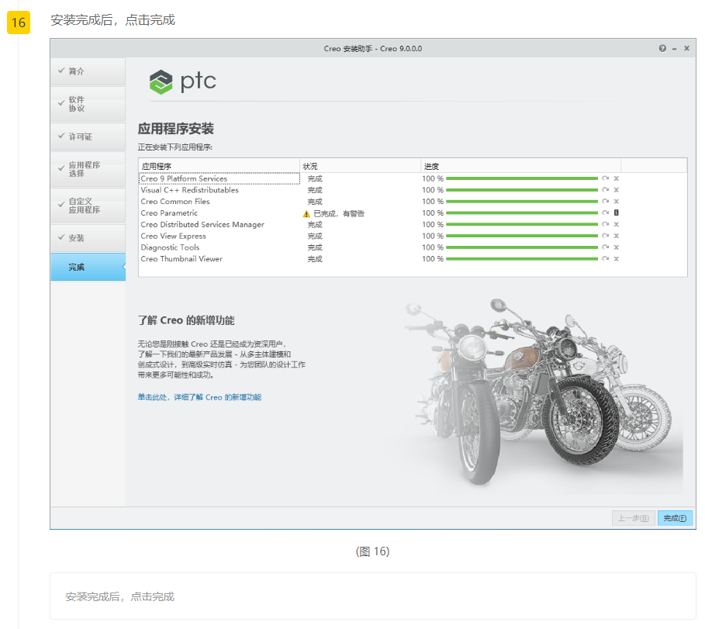The height and width of the screenshot is (629, 705).
Task: Select the 简介 step in sidebar
Action: coord(88,71)
